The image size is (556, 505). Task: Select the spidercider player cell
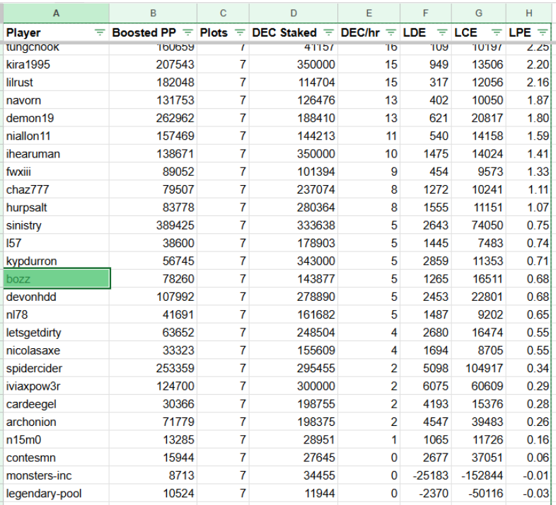click(x=56, y=368)
